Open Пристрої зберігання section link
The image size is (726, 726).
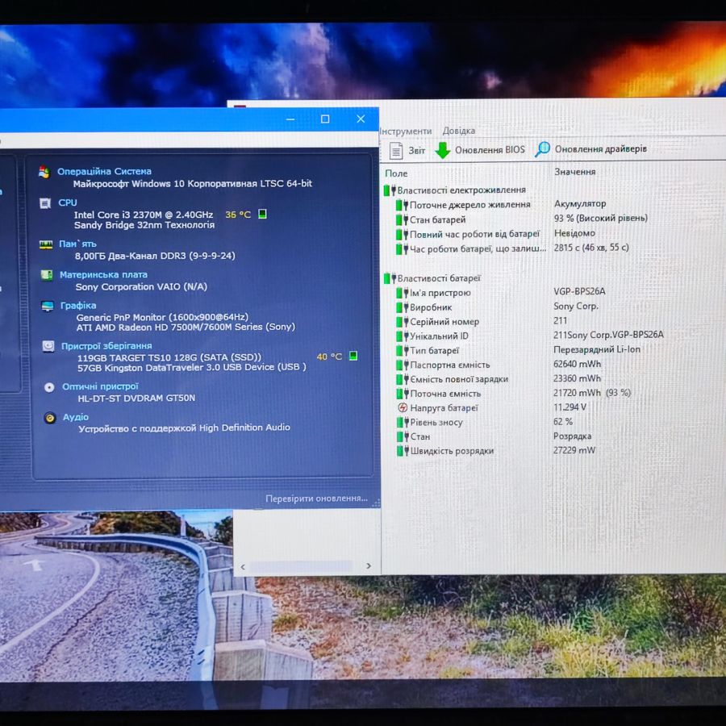pos(106,346)
